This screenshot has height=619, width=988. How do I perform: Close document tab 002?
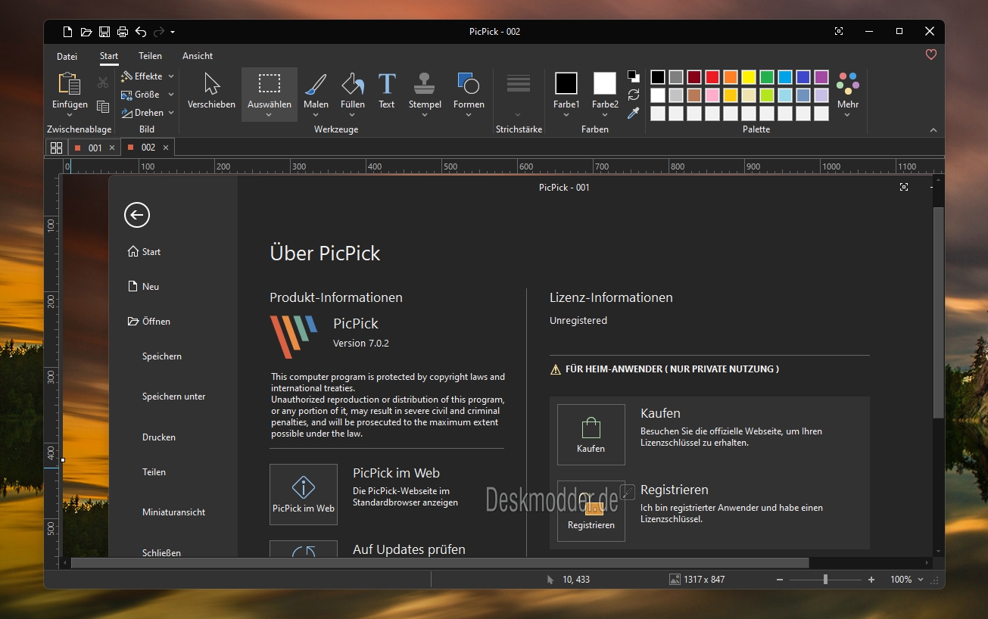coord(166,148)
